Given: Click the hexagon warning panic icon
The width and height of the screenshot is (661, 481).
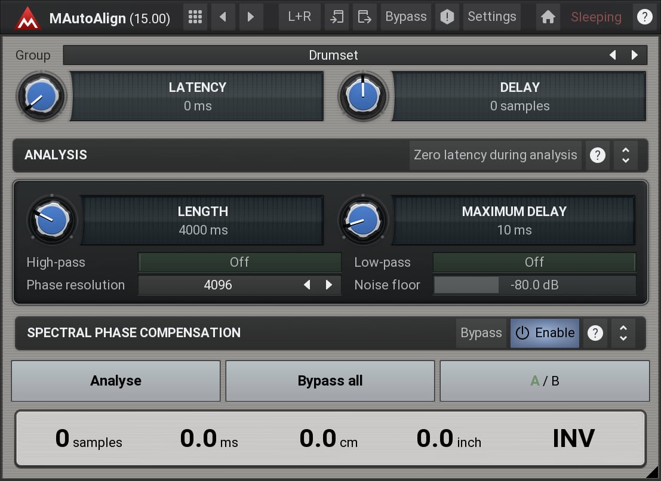Looking at the screenshot, I should [447, 17].
